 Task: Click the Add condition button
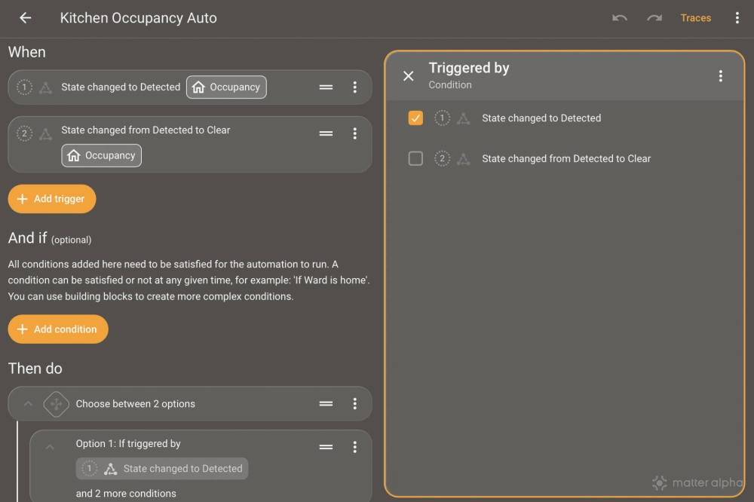pyautogui.click(x=58, y=329)
